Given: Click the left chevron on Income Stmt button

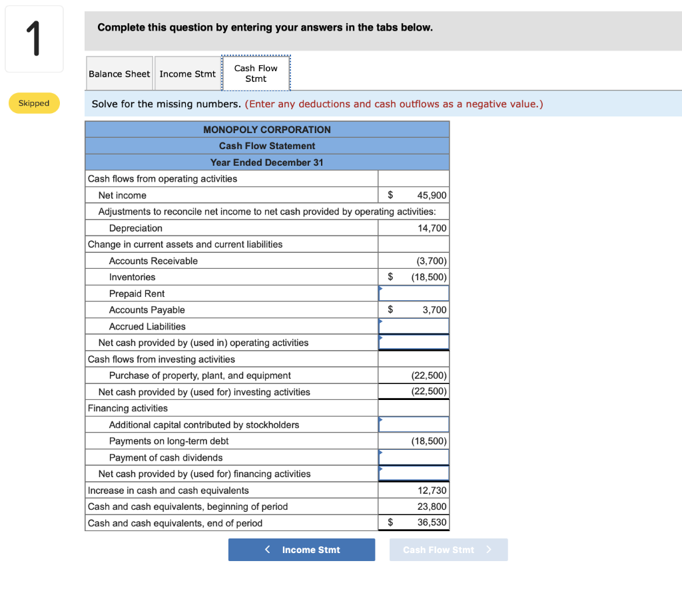Looking at the screenshot, I should [267, 550].
